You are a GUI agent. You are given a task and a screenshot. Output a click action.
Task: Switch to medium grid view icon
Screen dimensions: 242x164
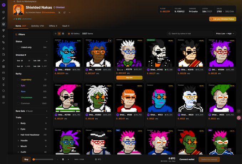click(59, 33)
